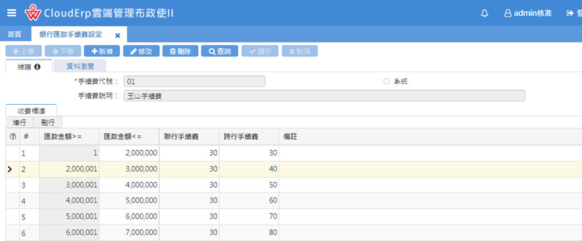Switch to the 首頁 tab

[x=14, y=35]
